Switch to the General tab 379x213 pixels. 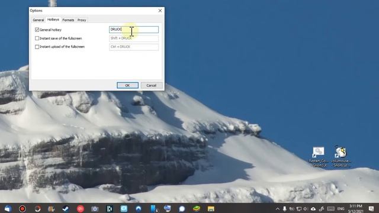pyautogui.click(x=38, y=20)
